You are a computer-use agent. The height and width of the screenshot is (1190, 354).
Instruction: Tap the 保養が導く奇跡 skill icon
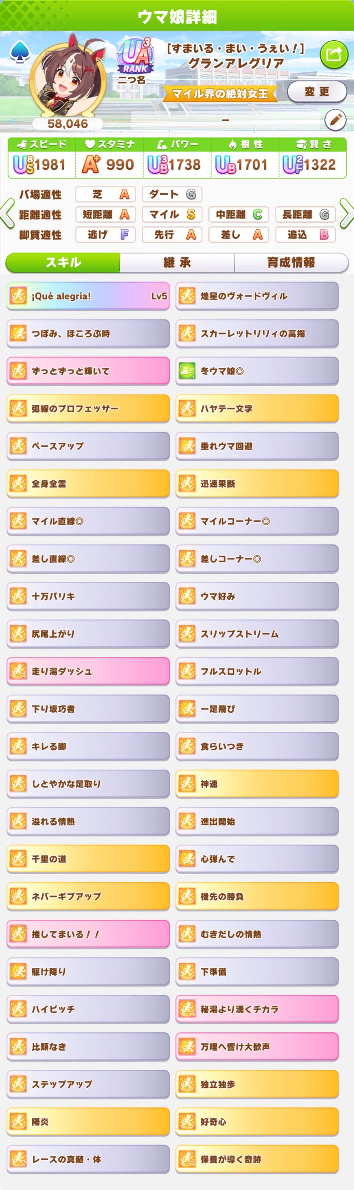[187, 1159]
